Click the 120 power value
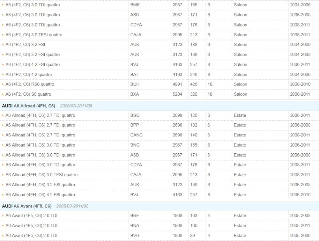Image resolution: width=319 pixels, height=241 pixels. click(194, 115)
